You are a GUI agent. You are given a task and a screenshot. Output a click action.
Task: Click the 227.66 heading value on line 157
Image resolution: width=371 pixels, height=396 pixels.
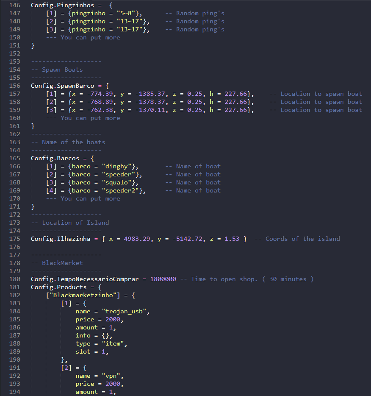[x=236, y=94]
